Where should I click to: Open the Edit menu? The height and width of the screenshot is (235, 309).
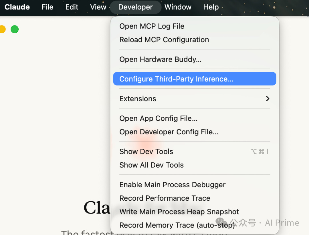tap(72, 7)
